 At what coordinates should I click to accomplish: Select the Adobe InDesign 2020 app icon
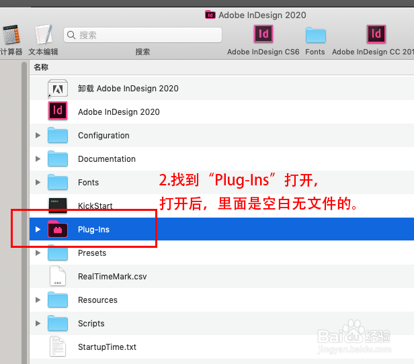58,111
